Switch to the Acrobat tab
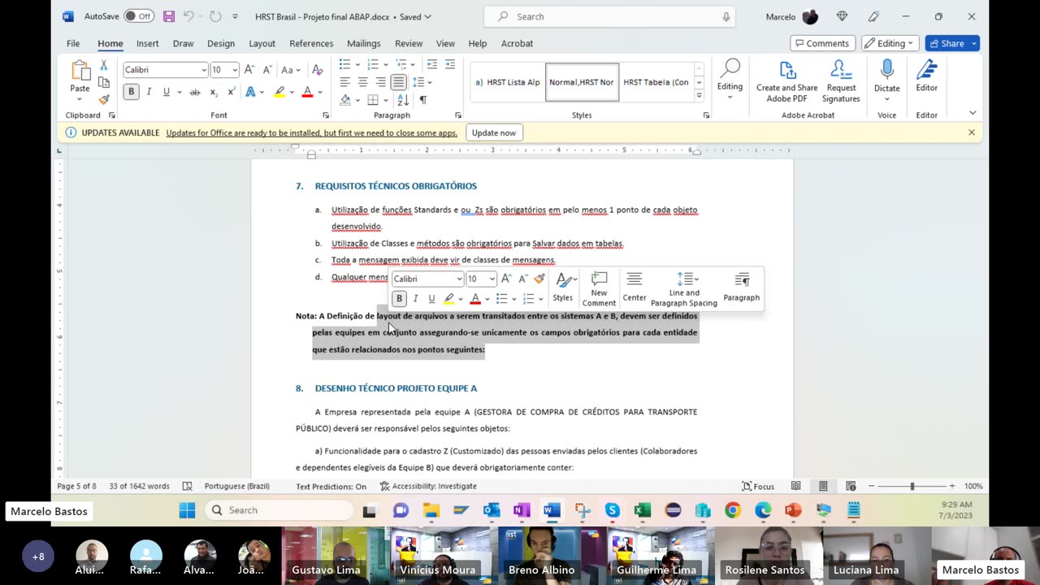The height and width of the screenshot is (585, 1040). 517,43
